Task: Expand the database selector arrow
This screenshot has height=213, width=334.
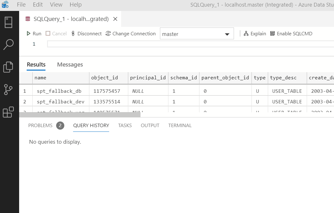Action: click(227, 33)
